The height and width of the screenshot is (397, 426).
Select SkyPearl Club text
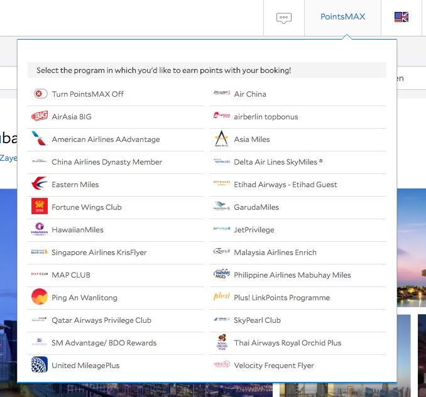point(257,320)
